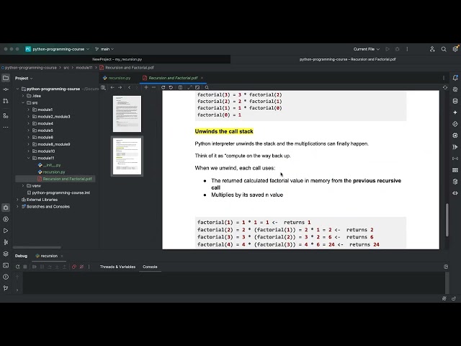Expand the module1 package
The image size is (461, 346).
[29, 110]
